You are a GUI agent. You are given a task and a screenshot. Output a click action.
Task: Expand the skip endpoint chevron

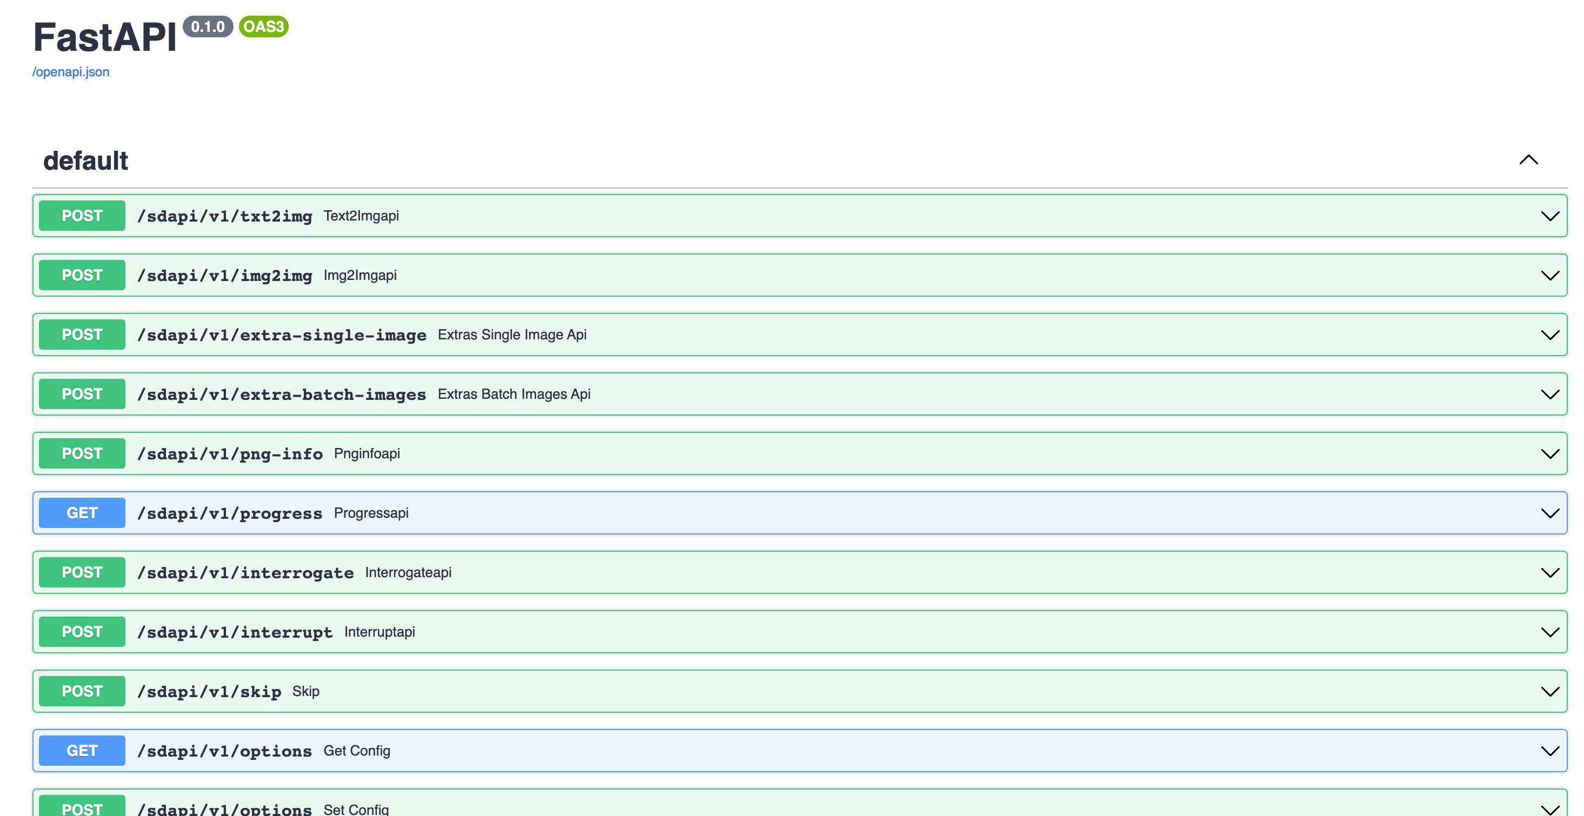click(x=1550, y=692)
